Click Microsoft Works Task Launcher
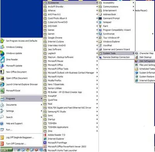155x152 pixels. click(71, 150)
